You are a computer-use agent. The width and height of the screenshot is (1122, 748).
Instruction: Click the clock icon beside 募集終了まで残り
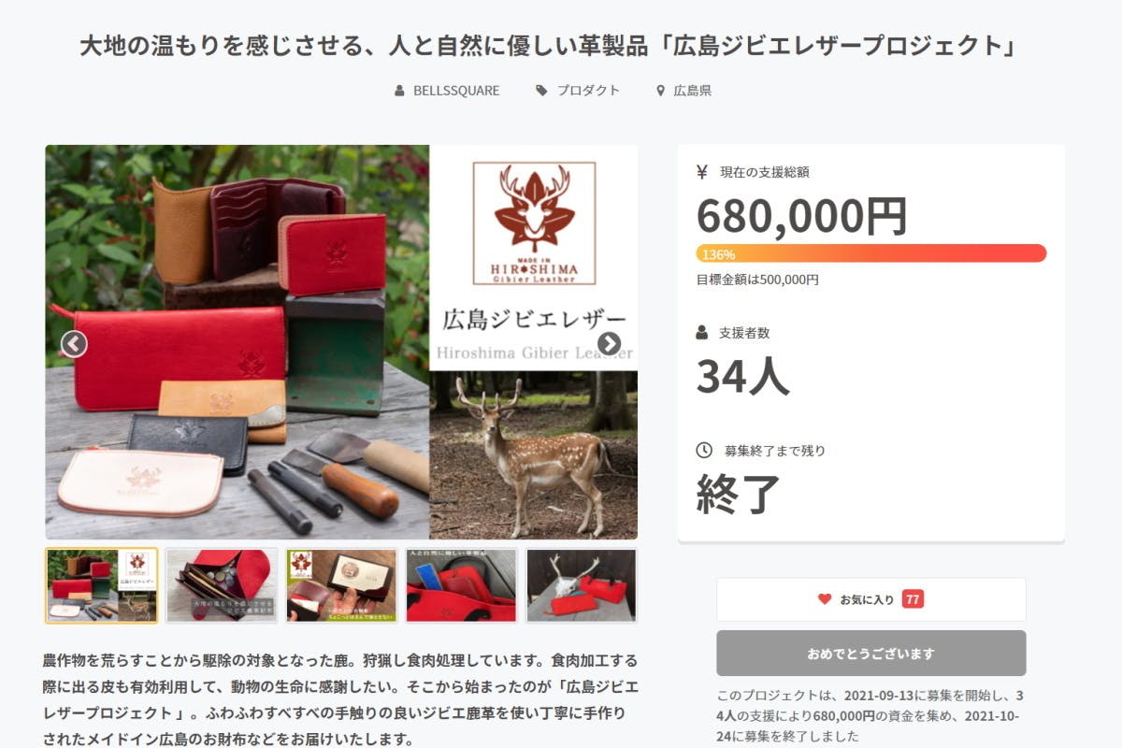[704, 451]
